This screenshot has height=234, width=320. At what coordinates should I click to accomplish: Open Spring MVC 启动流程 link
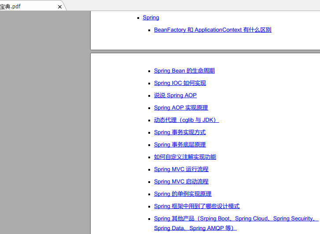[x=181, y=182]
